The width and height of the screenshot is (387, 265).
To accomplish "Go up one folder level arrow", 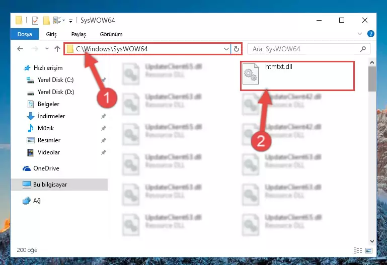I will pyautogui.click(x=57, y=49).
